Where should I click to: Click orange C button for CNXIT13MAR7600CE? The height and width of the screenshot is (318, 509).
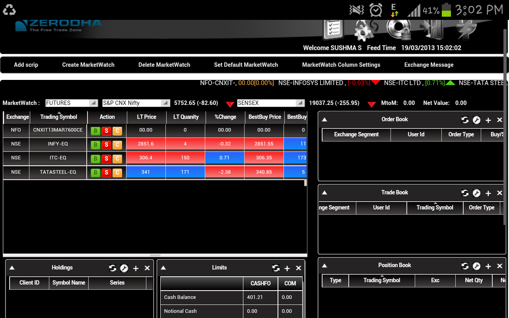[117, 131]
